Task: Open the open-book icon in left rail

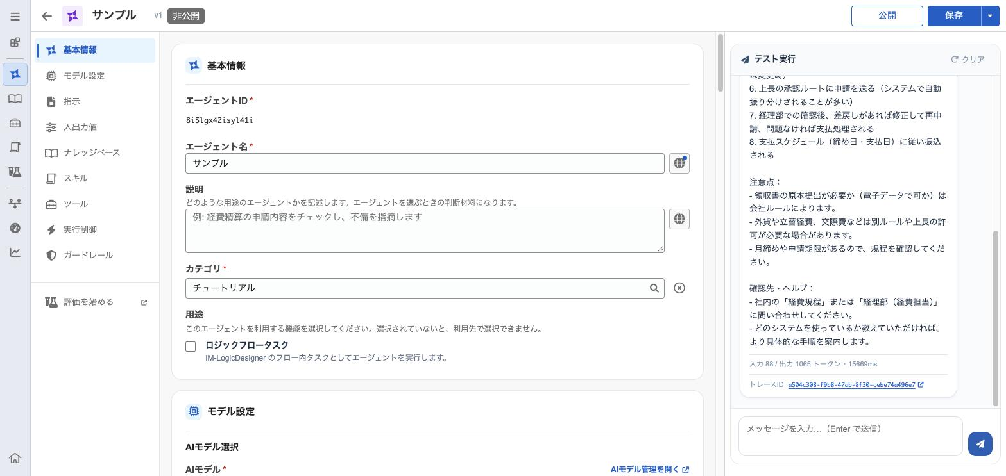Action: coord(15,99)
